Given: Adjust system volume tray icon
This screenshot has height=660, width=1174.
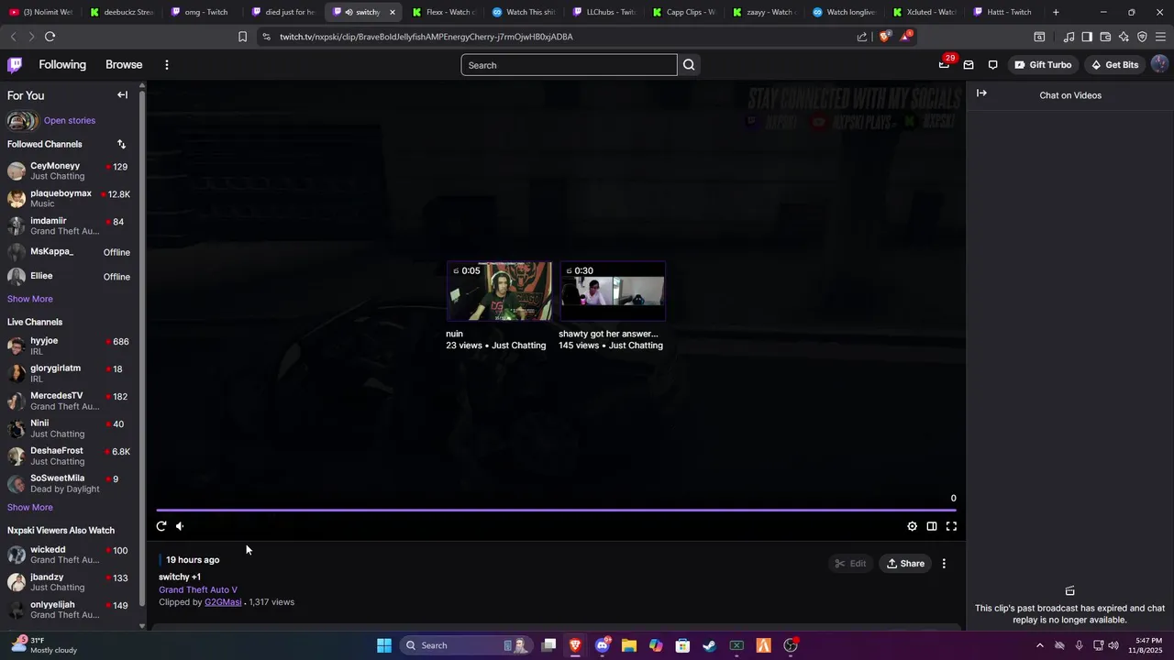Looking at the screenshot, I should click(x=1113, y=645).
